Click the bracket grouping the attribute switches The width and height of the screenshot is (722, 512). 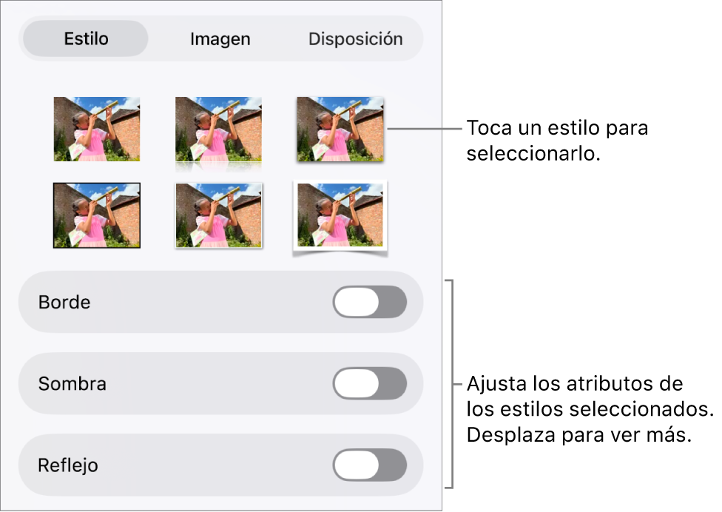[x=450, y=383]
